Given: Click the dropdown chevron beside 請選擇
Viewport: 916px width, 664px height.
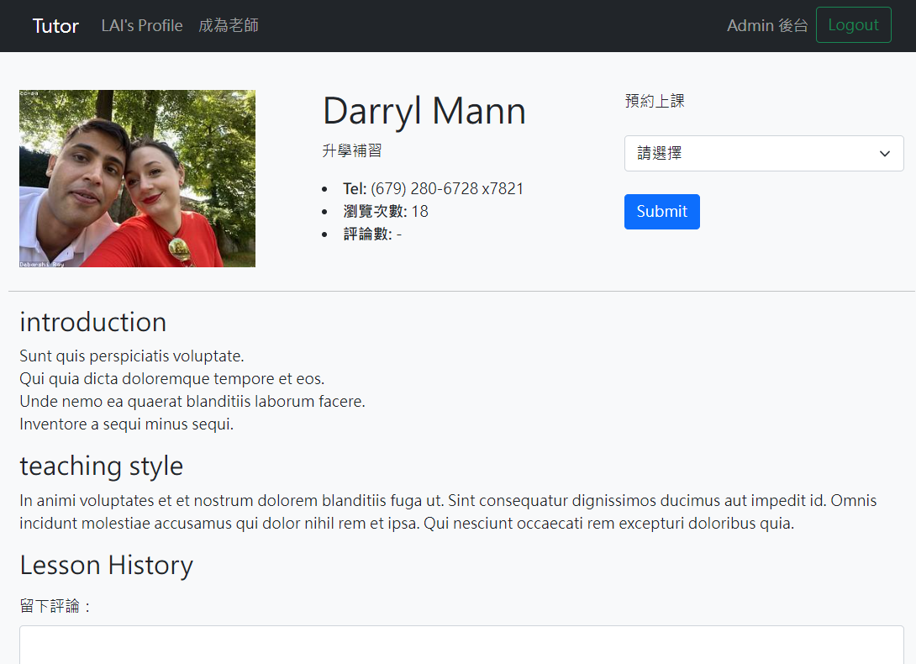Looking at the screenshot, I should (x=884, y=154).
